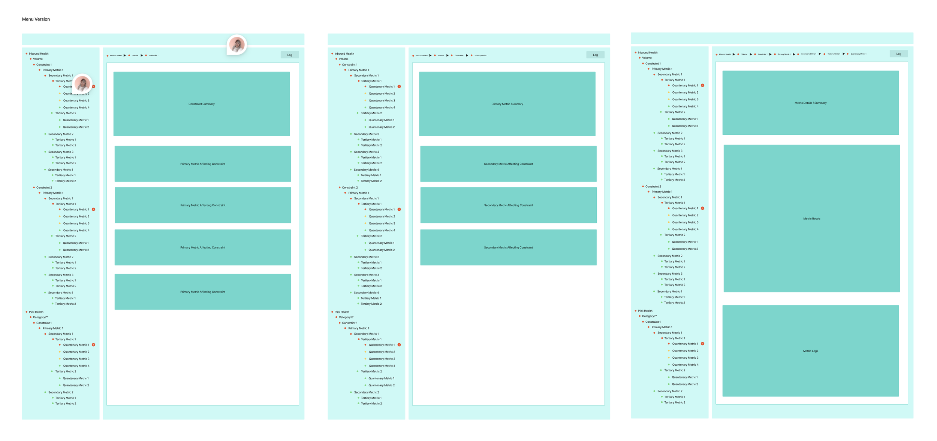Select Volume in the right mockup tree
This screenshot has width=937, height=441.
click(647, 58)
